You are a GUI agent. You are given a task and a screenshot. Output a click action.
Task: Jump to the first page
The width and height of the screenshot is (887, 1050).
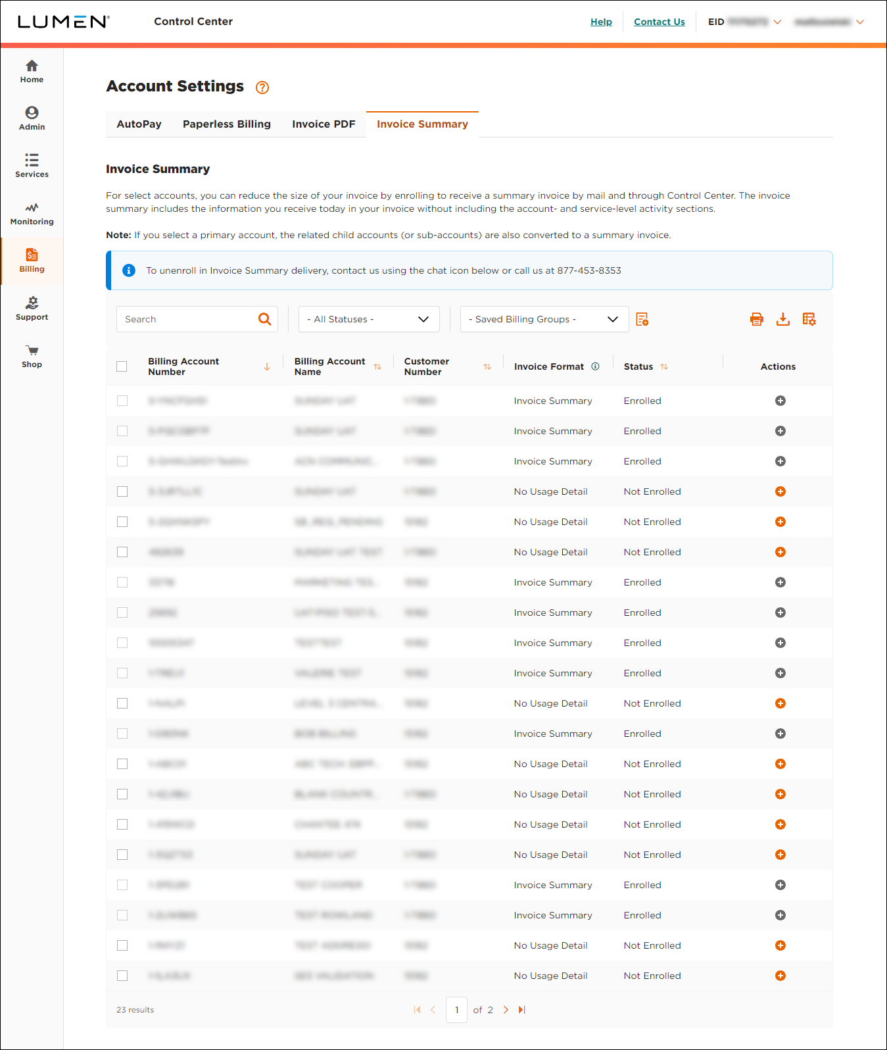tap(417, 1010)
